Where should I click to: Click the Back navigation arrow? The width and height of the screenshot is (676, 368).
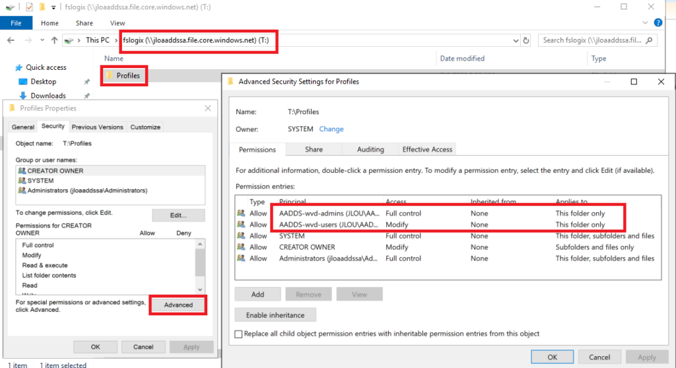pyautogui.click(x=11, y=40)
